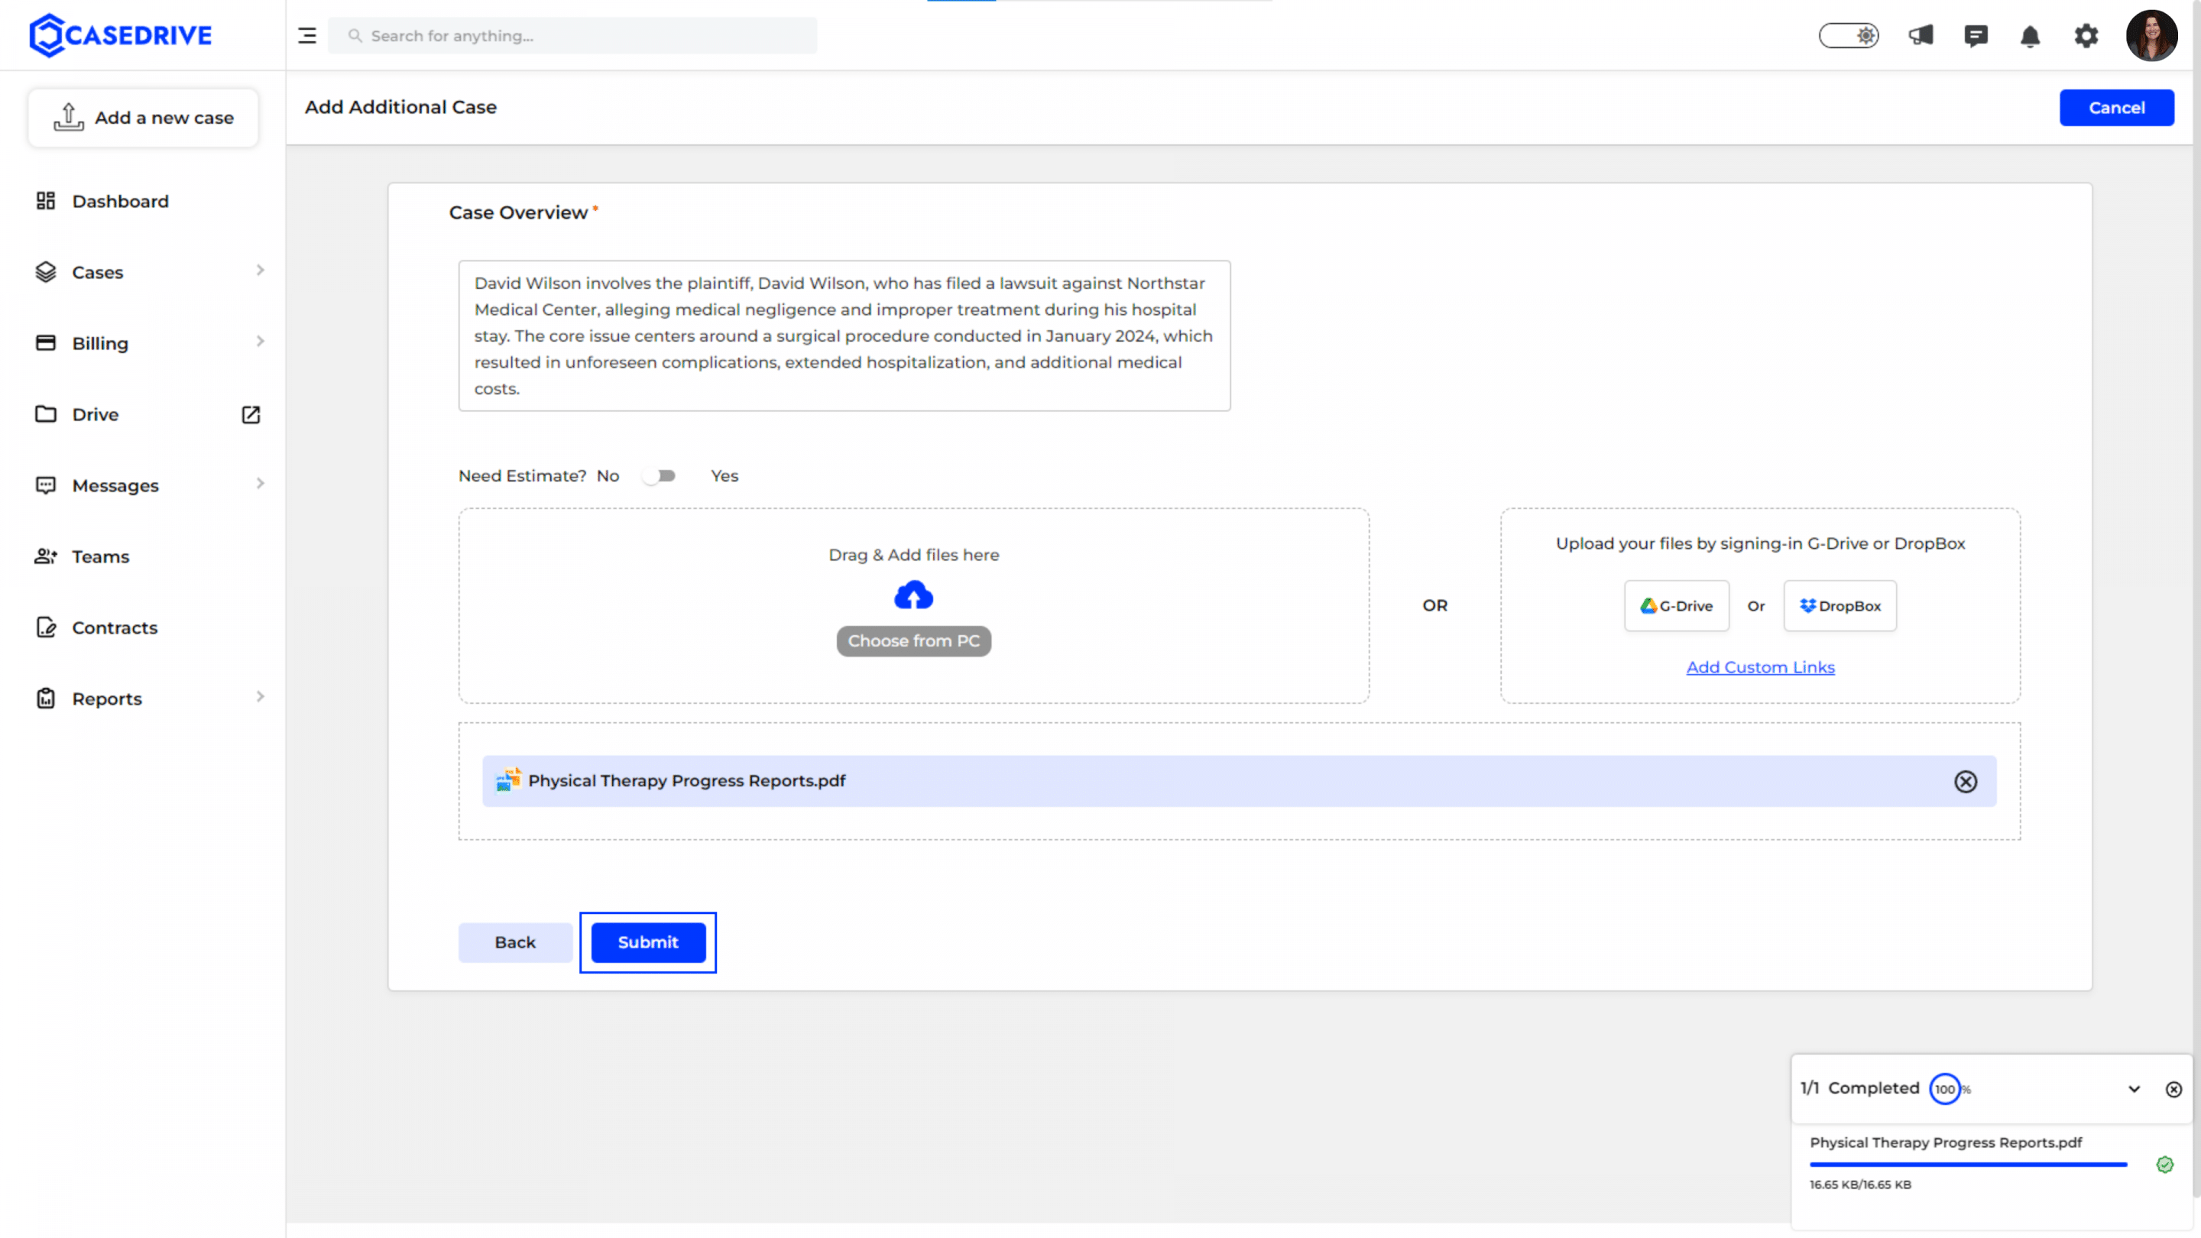The image size is (2201, 1238).
Task: Click the 16.65 KB/16.65 KB size text
Action: [1860, 1185]
